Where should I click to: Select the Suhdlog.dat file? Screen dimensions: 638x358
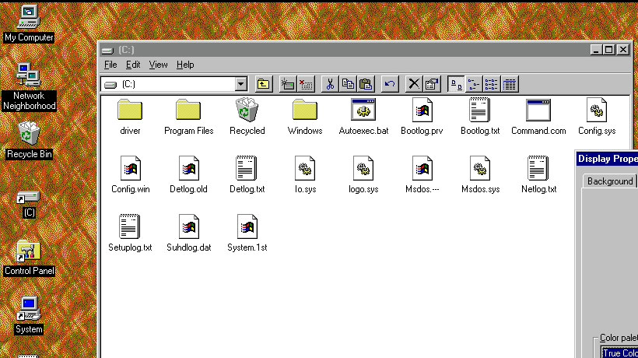188,233
